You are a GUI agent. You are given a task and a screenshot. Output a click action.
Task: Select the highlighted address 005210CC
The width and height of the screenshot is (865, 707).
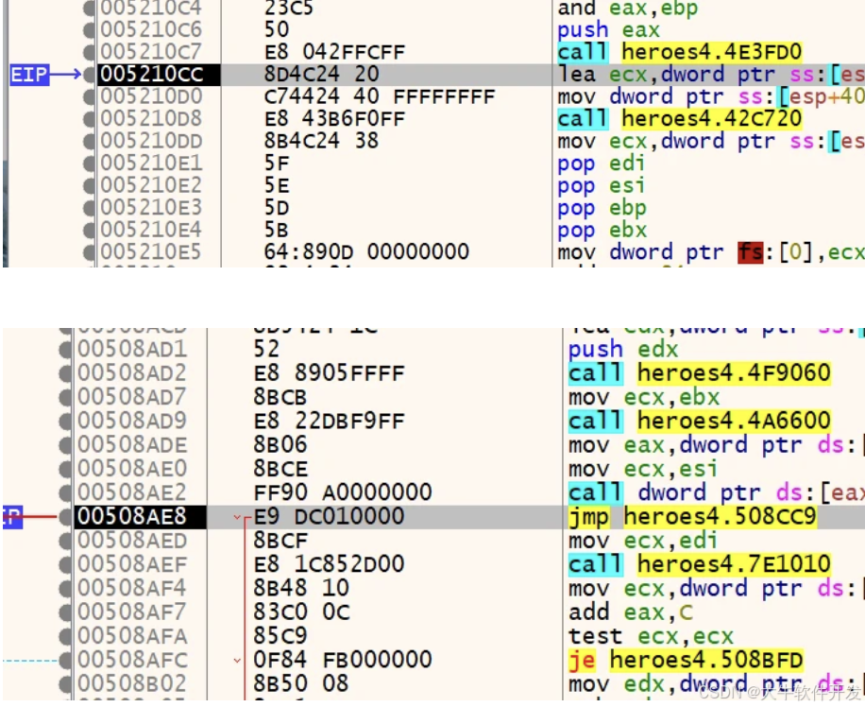pyautogui.click(x=152, y=75)
